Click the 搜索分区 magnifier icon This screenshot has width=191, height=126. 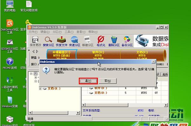(49, 41)
